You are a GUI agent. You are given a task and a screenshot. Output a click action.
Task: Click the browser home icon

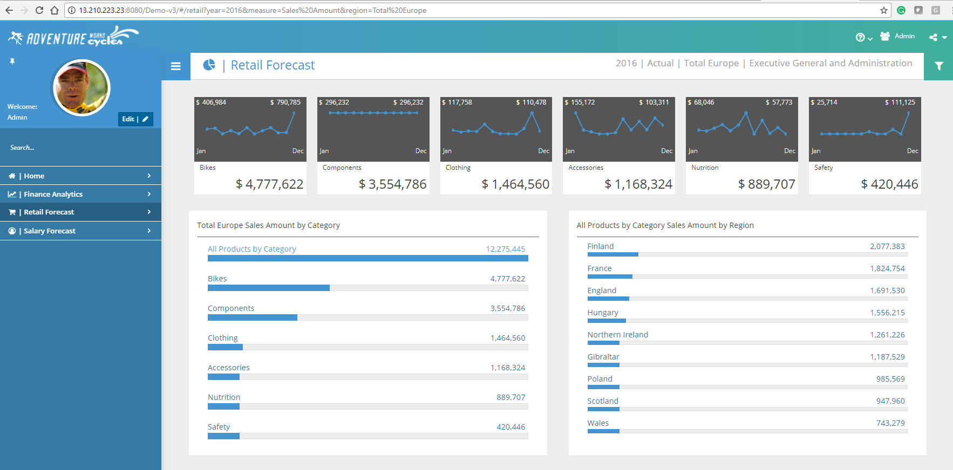point(54,10)
